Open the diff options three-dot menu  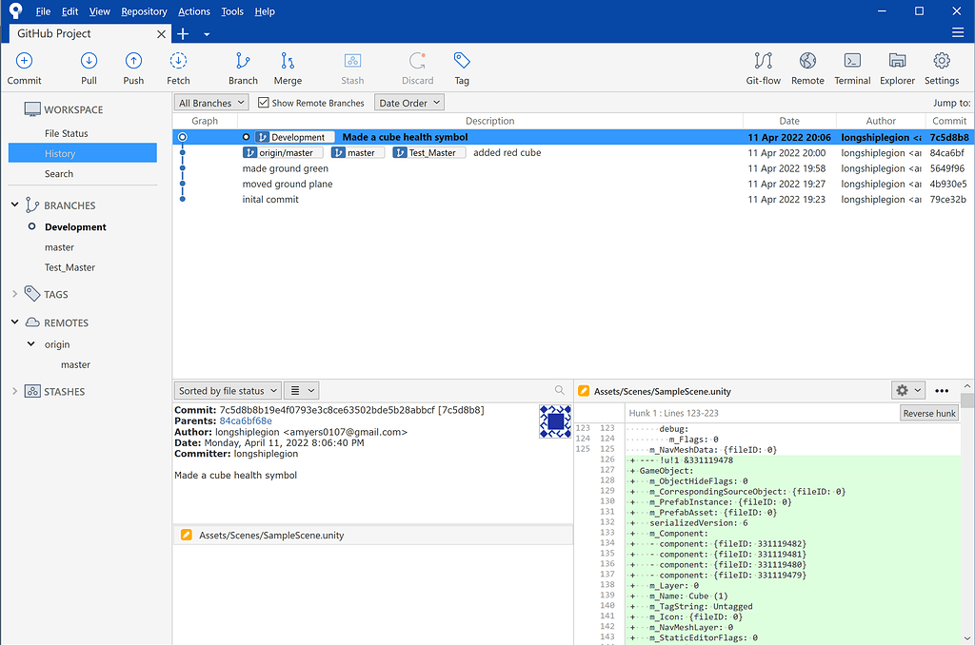click(942, 391)
